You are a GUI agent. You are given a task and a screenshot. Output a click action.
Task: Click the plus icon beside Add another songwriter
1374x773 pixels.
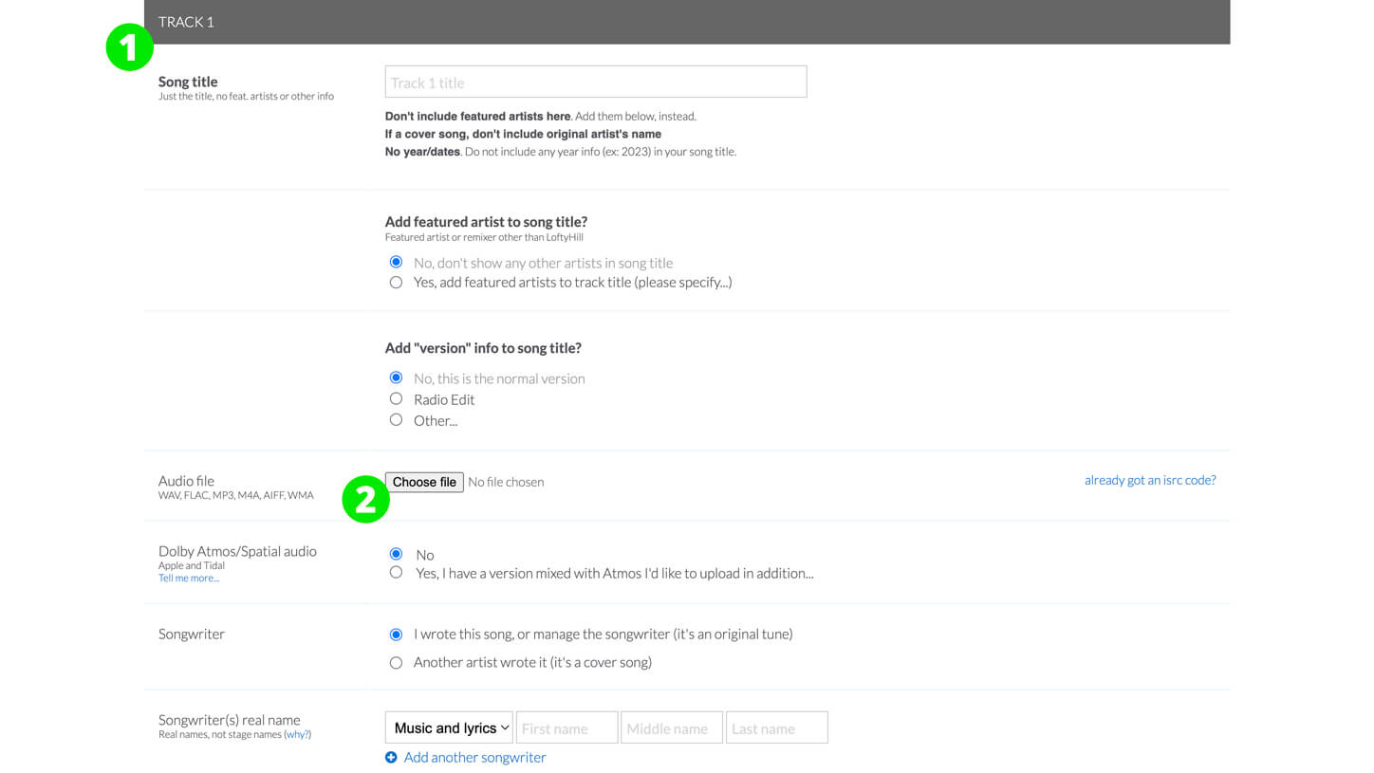pos(391,757)
